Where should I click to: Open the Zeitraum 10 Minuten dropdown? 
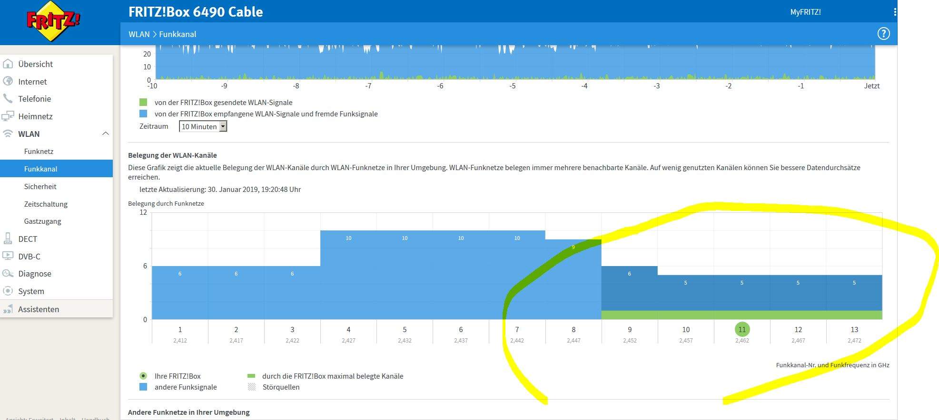[203, 126]
